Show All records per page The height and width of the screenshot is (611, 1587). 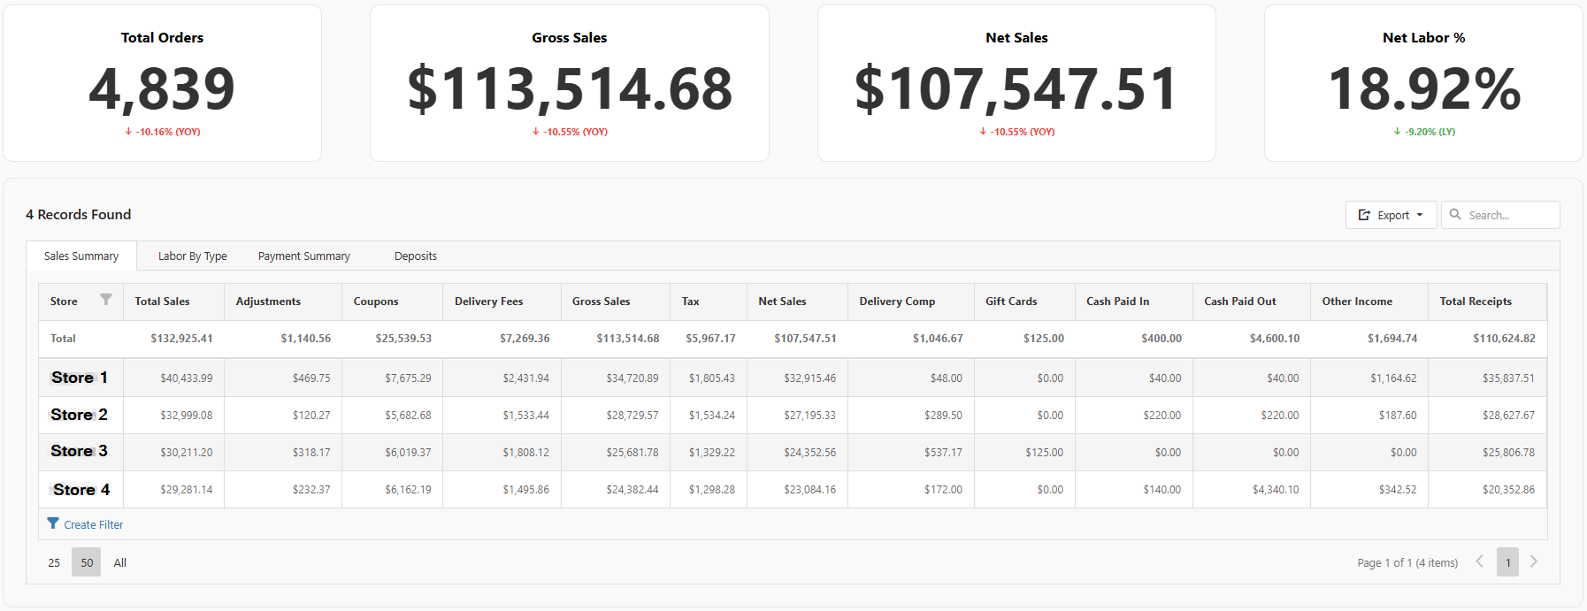(120, 562)
